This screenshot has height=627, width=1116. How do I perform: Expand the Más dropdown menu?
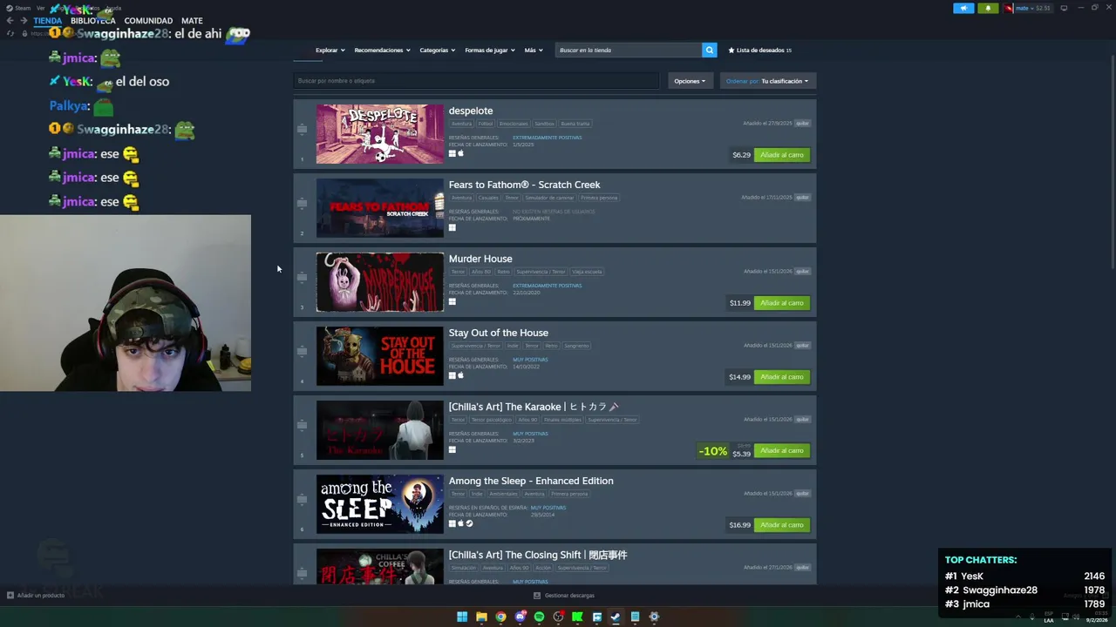pyautogui.click(x=534, y=51)
